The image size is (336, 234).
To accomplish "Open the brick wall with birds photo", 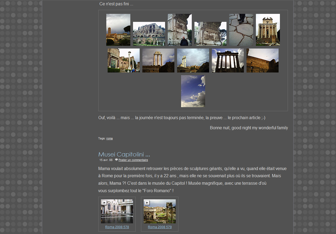I will point(263,60).
